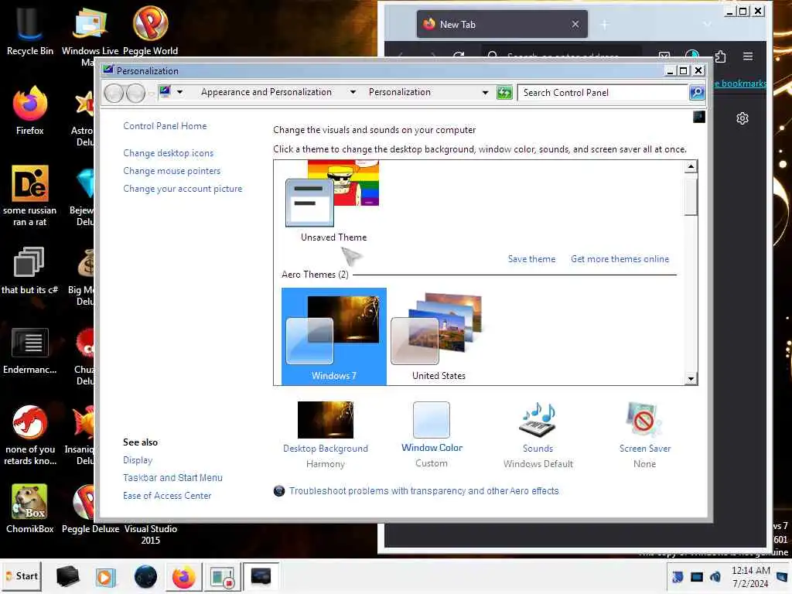Select the New Tab in Firefox window
This screenshot has height=594, width=792.
point(502,24)
